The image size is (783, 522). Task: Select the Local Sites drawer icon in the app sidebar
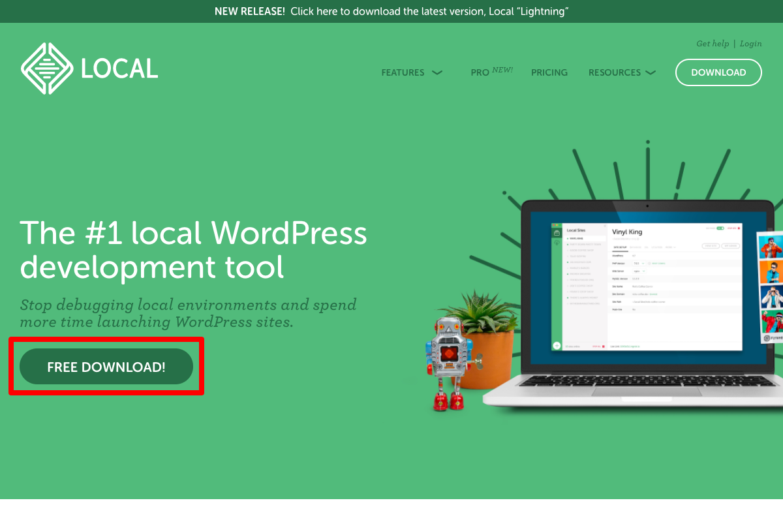coord(557,233)
